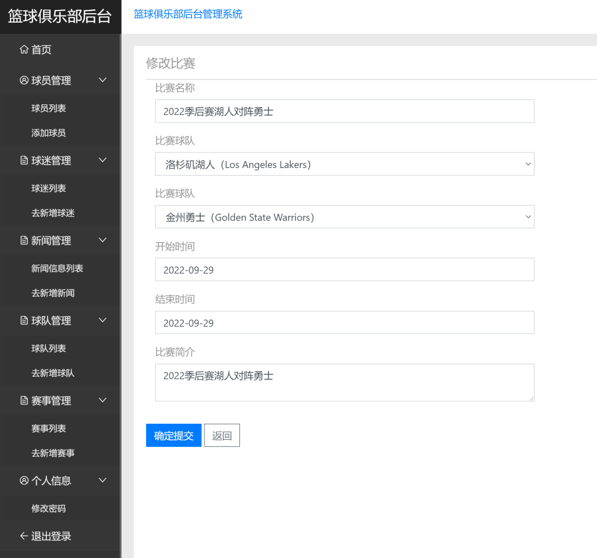Select the 球队管理 menu label
Viewport: 597px width, 558px height.
click(51, 320)
